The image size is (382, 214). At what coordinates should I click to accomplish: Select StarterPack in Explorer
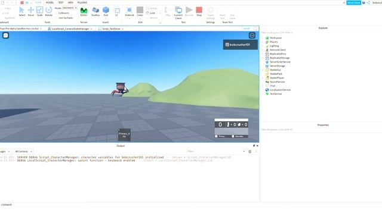276,74
